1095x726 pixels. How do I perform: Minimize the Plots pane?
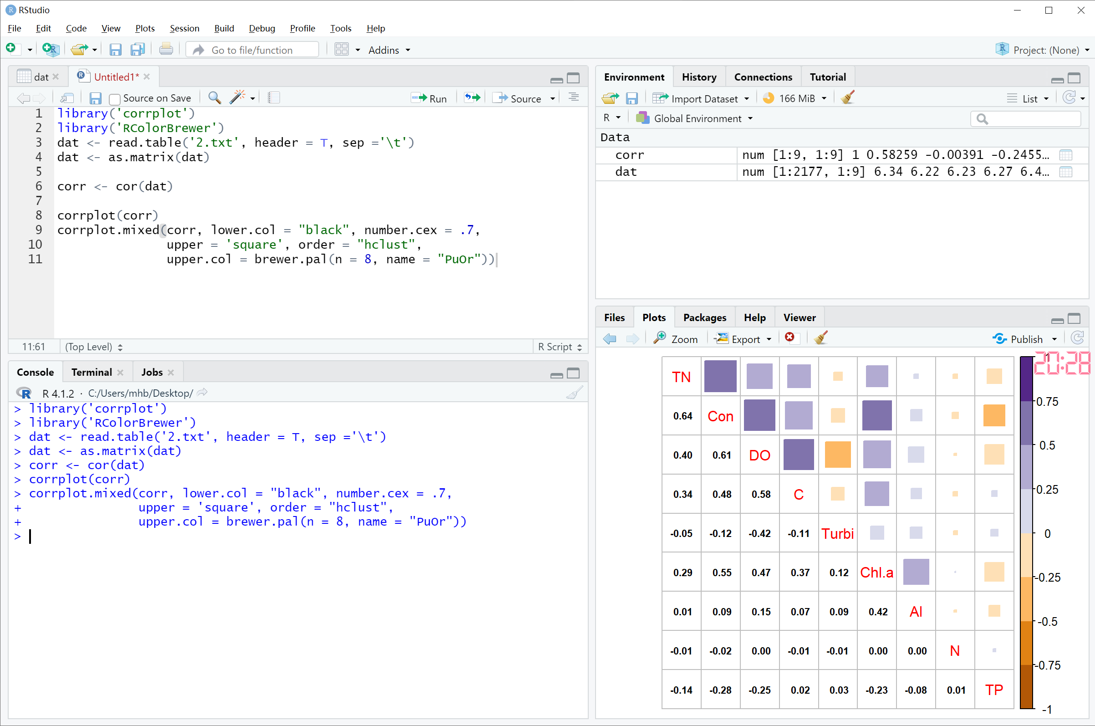pyautogui.click(x=1057, y=319)
